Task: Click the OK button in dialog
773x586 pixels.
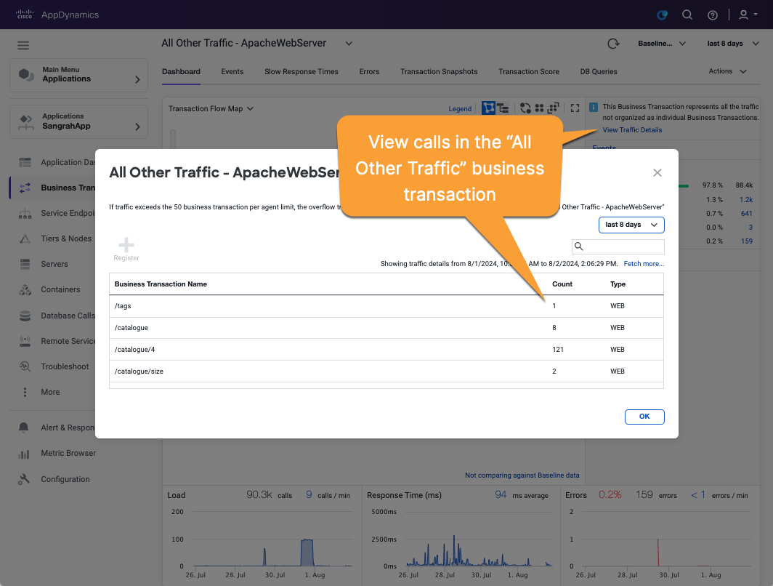Action: tap(644, 417)
